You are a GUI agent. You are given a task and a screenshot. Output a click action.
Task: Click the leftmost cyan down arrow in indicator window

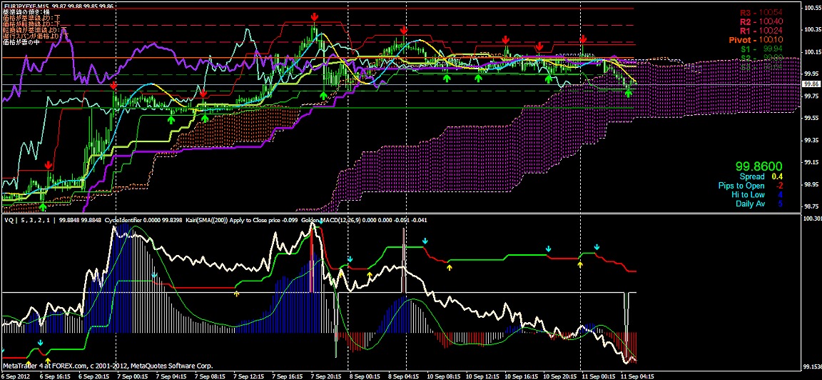tap(154, 274)
